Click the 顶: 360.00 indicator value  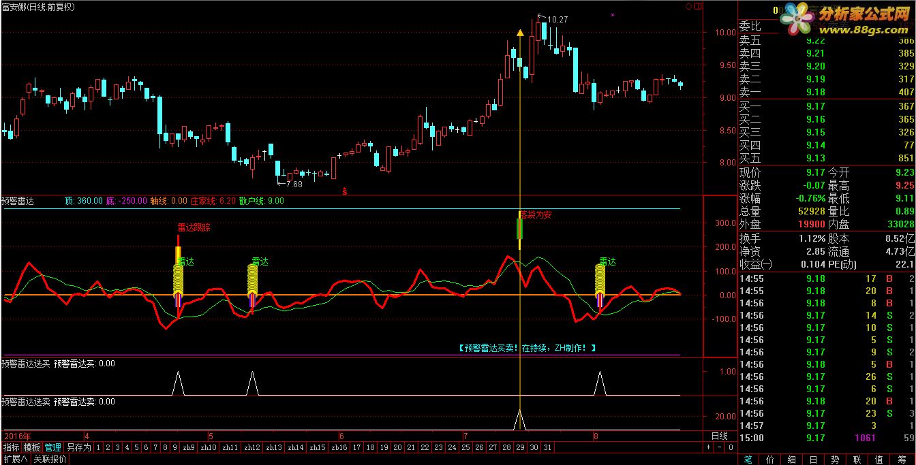[83, 201]
